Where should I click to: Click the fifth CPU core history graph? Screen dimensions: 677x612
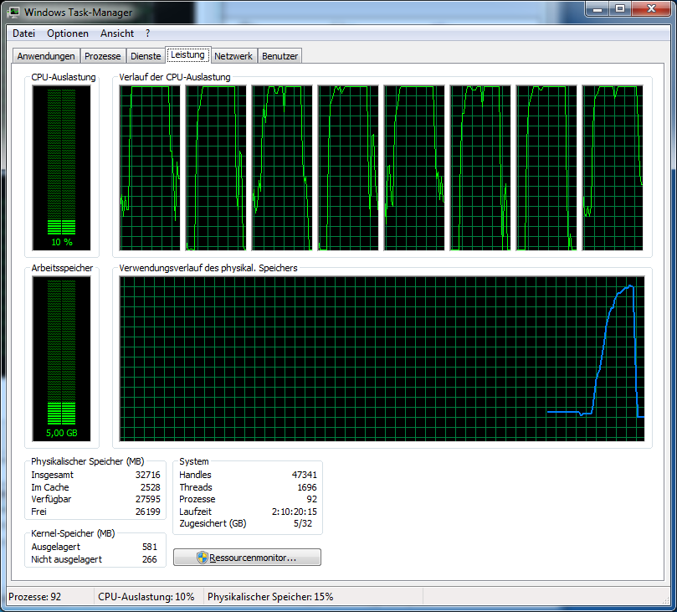coord(414,167)
